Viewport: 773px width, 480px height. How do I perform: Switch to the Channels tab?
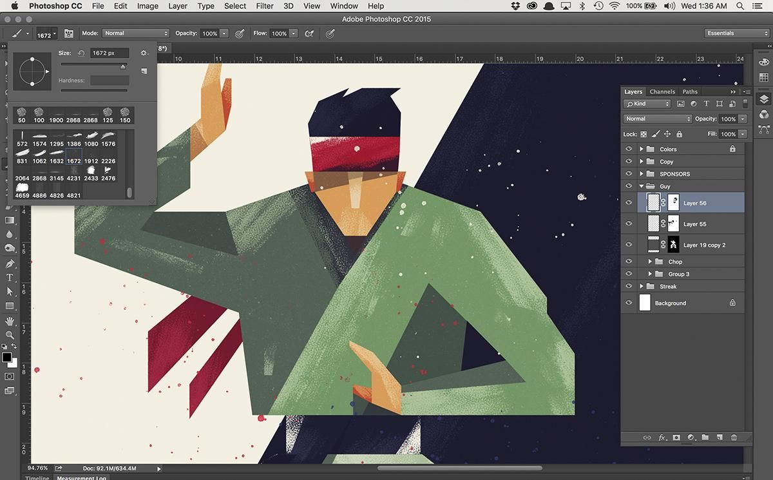point(662,91)
